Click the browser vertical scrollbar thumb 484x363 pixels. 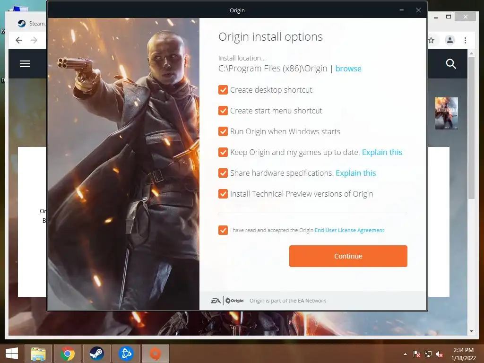coord(471,128)
